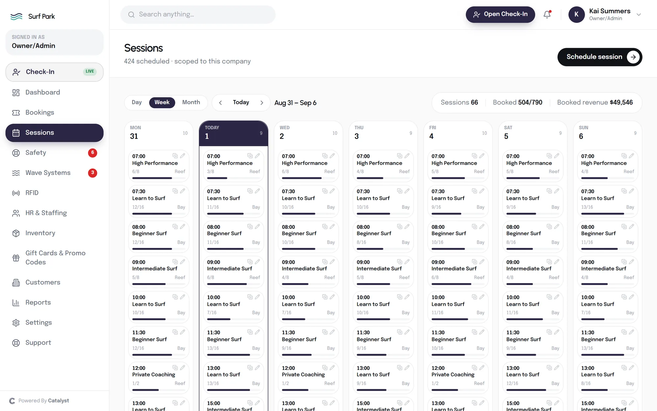
Task: Click the Search anything field
Action: [198, 14]
